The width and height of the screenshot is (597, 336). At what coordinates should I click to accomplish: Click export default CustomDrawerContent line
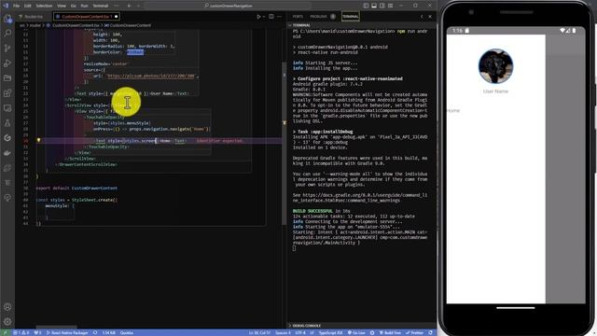coord(76,189)
